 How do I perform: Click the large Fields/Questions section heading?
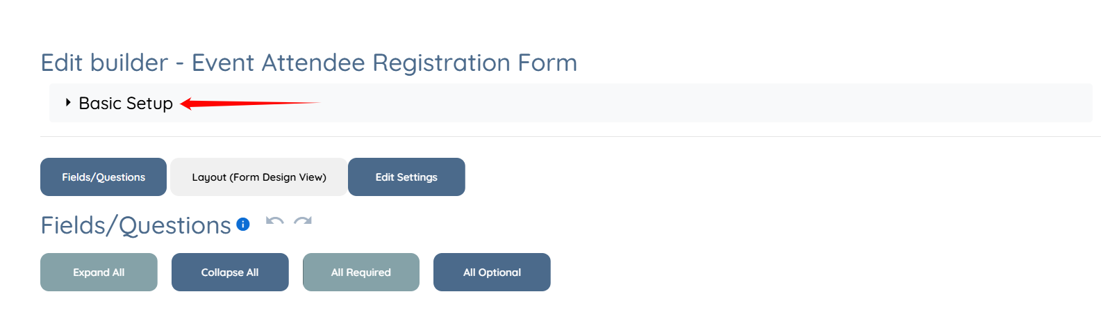(135, 225)
